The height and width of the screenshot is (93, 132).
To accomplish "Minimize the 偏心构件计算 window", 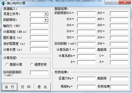I will (108, 2).
